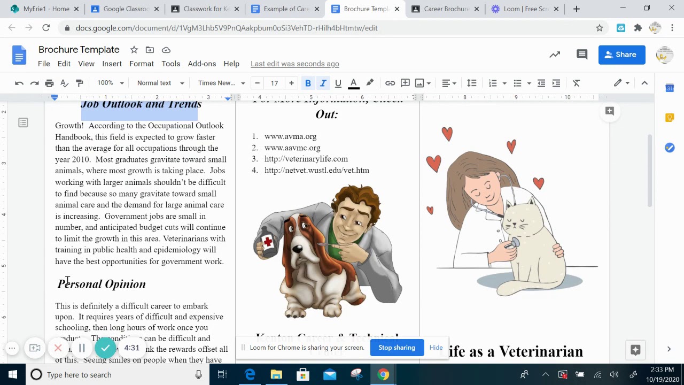Star the Brochure Template document
The width and height of the screenshot is (684, 385).
click(x=134, y=50)
